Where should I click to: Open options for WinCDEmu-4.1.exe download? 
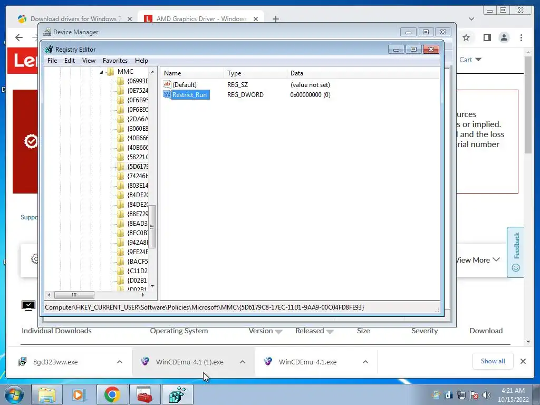365,362
